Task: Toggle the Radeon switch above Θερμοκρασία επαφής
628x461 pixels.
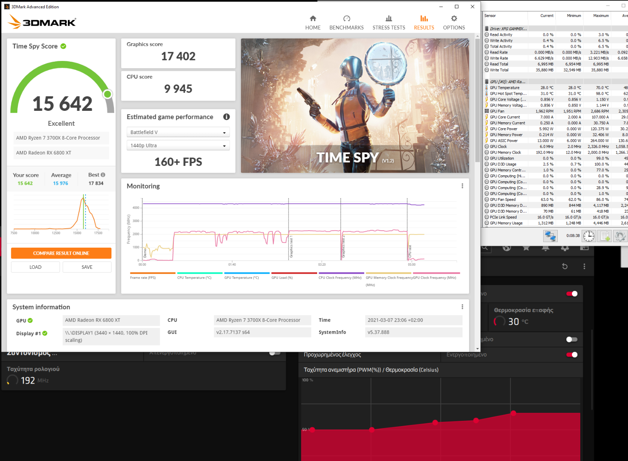Action: (x=572, y=294)
